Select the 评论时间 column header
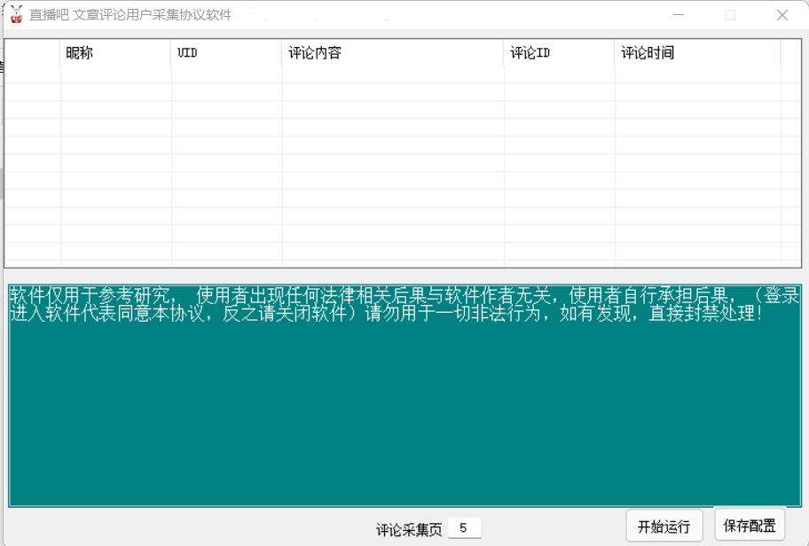 click(x=697, y=53)
